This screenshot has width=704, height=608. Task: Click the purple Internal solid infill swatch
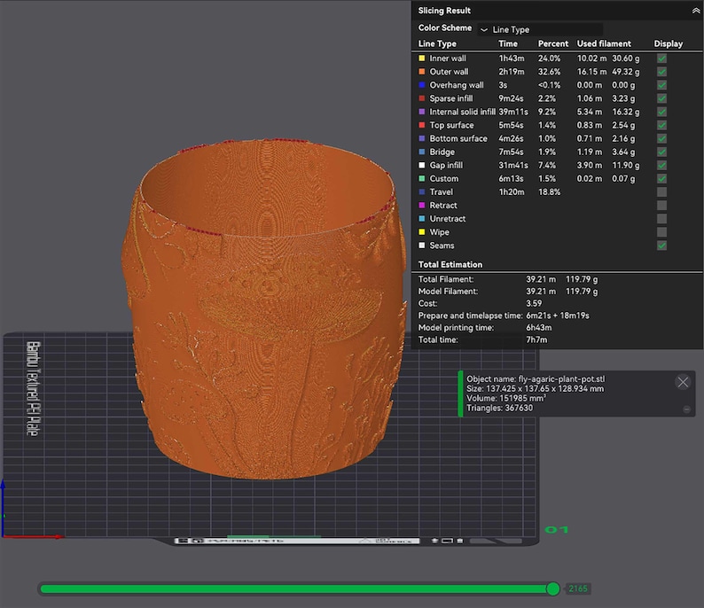[x=421, y=112]
